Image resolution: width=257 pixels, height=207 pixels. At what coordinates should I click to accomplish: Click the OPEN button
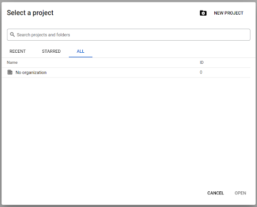(240, 193)
